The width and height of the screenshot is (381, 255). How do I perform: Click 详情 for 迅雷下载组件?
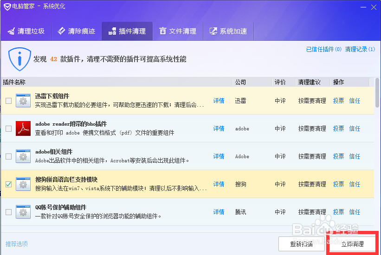point(219,101)
